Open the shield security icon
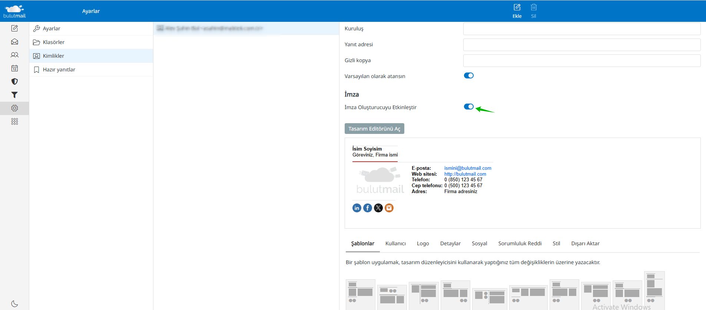 [14, 81]
